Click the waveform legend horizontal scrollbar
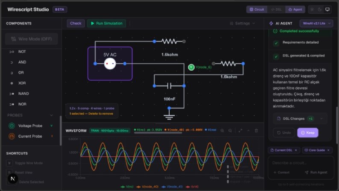The width and height of the screenshot is (339, 191). 158,133
